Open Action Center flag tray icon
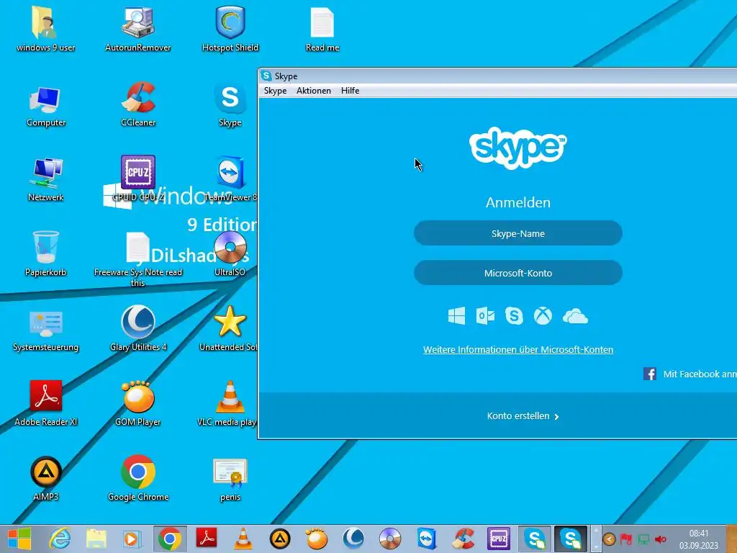 pos(626,539)
